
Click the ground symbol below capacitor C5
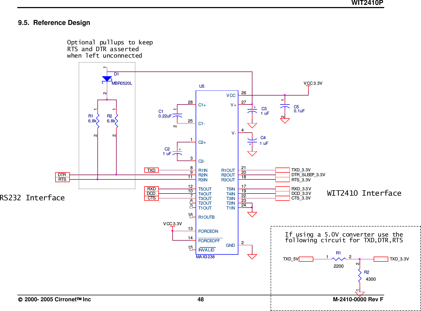285,121
